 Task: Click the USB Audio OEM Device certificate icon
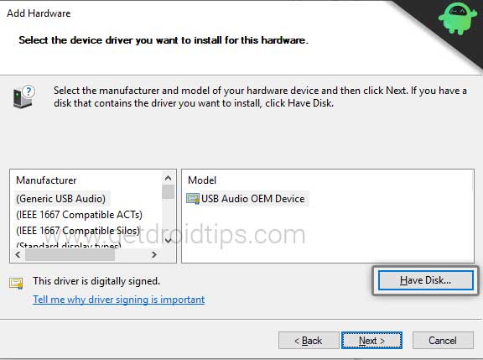[193, 199]
